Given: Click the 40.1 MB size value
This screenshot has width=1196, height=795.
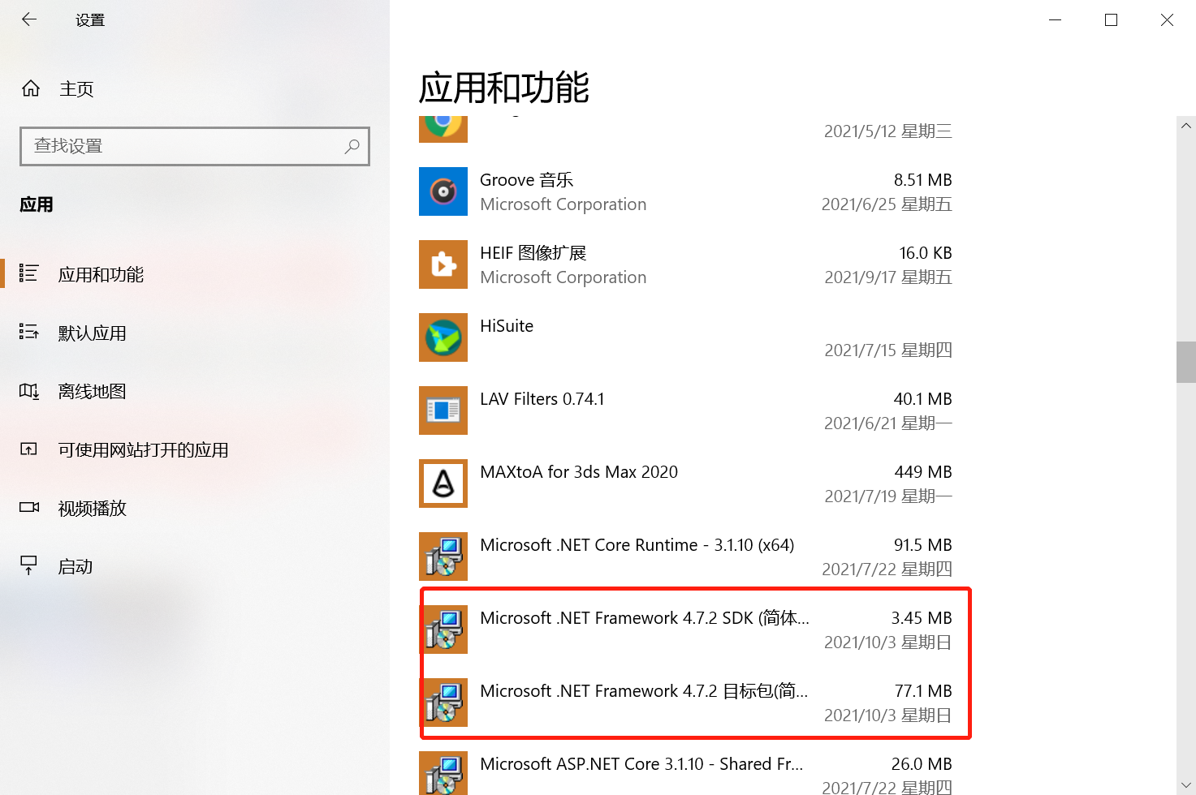Looking at the screenshot, I should point(923,399).
